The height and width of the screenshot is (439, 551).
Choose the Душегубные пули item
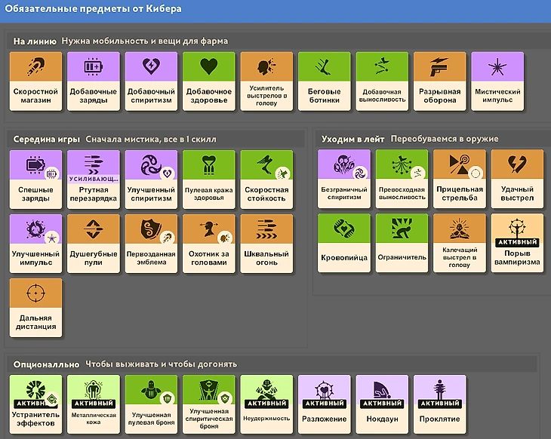(93, 244)
